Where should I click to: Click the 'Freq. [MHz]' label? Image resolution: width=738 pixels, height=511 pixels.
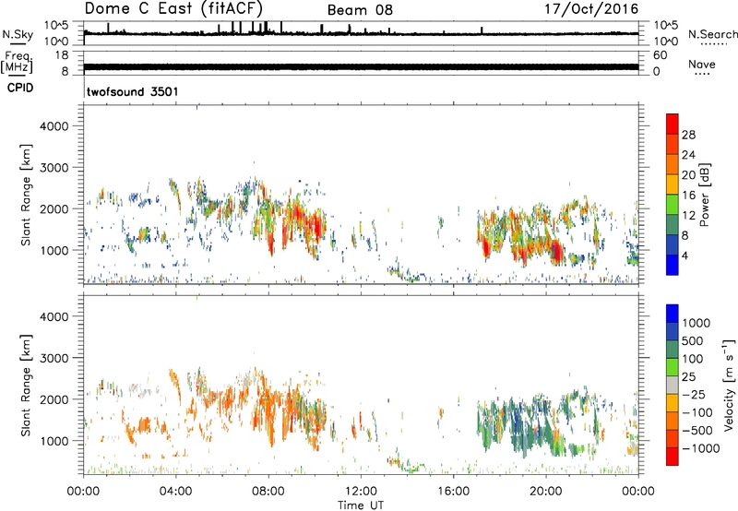coord(18,63)
